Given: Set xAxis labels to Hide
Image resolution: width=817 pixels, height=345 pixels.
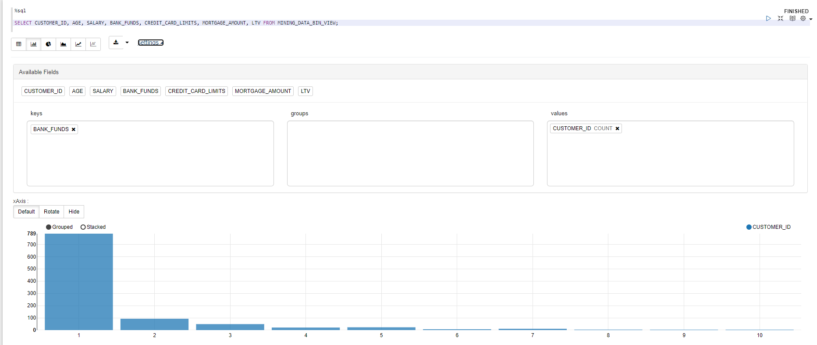Looking at the screenshot, I should coord(74,212).
